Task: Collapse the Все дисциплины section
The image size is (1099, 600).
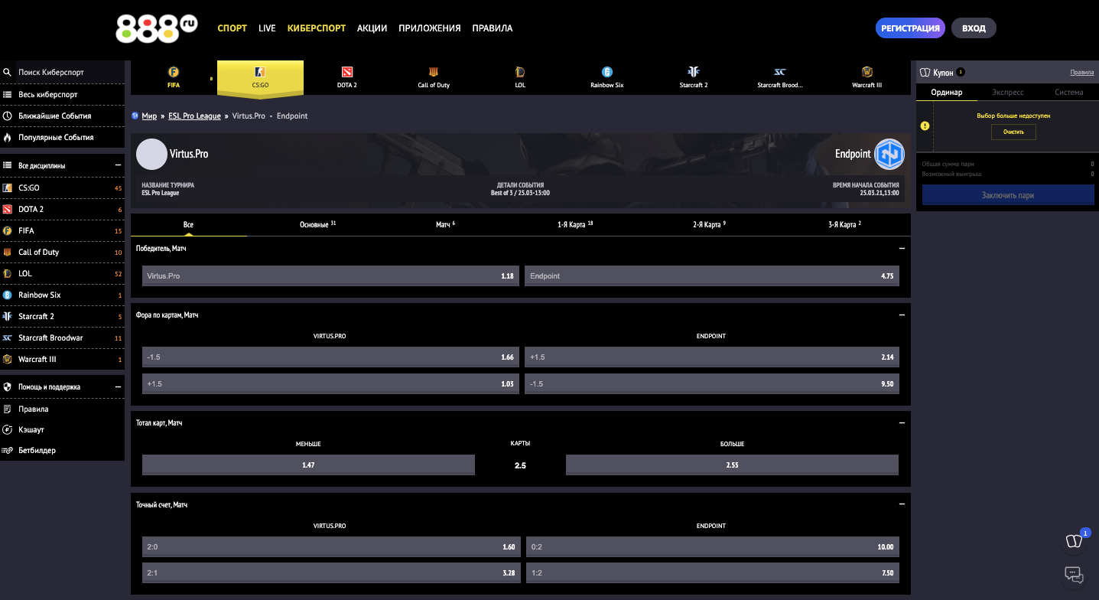Action: click(x=118, y=165)
